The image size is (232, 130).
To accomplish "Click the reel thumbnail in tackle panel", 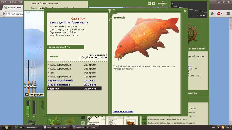I will [x=113, y=122].
